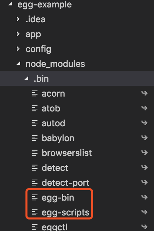Collapse the egg-example root folder
Viewport: 154px width, 231px height.
point(10,4)
